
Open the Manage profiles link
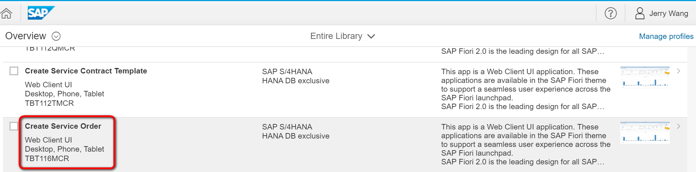[x=666, y=36]
